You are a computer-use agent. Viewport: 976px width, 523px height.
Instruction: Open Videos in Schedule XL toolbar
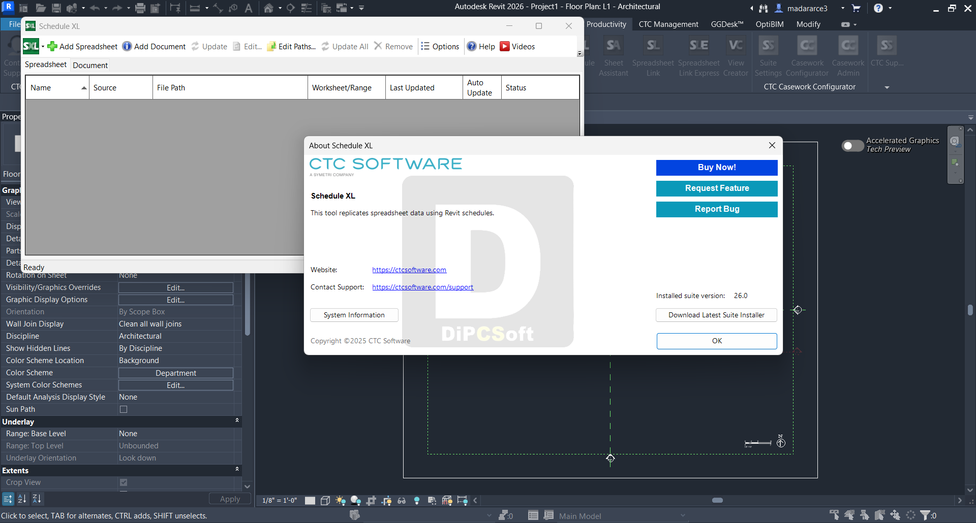click(517, 46)
